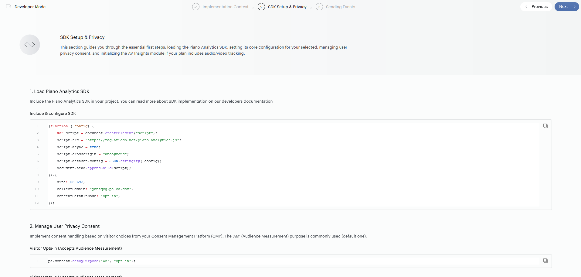581x277 pixels.
Task: Click the Developer Mode label
Action: tap(30, 7)
